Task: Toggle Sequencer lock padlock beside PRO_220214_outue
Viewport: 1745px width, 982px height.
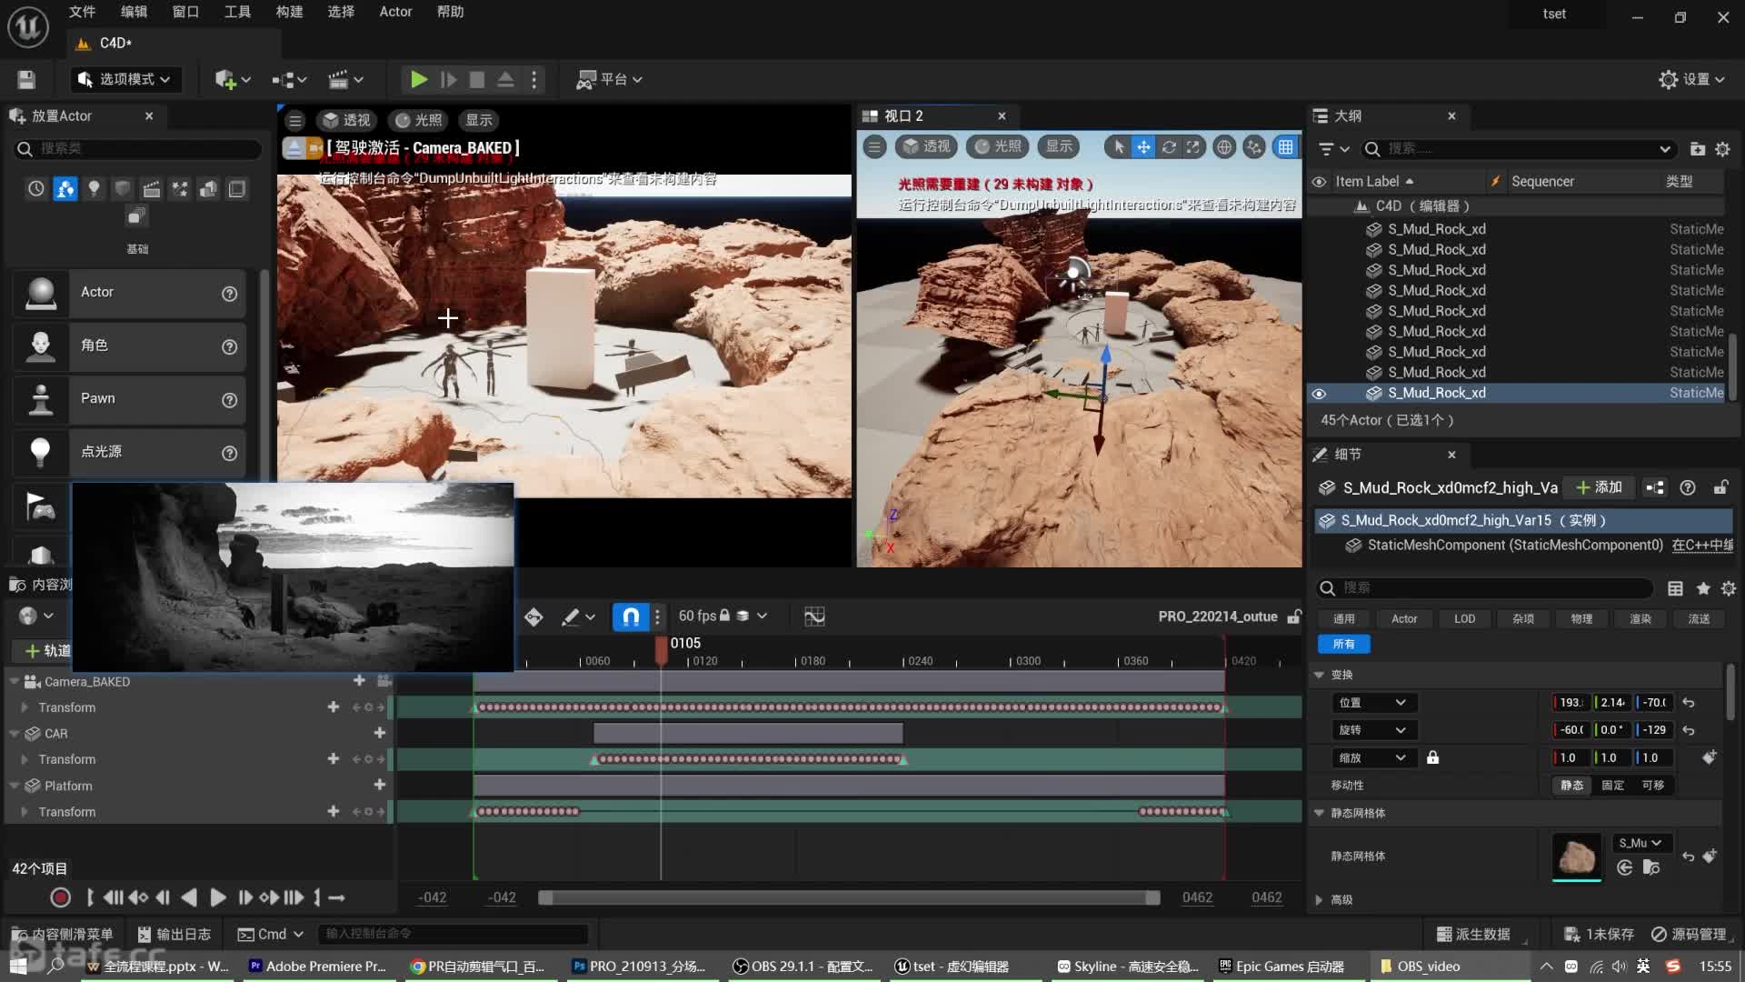Action: pos(1294,616)
